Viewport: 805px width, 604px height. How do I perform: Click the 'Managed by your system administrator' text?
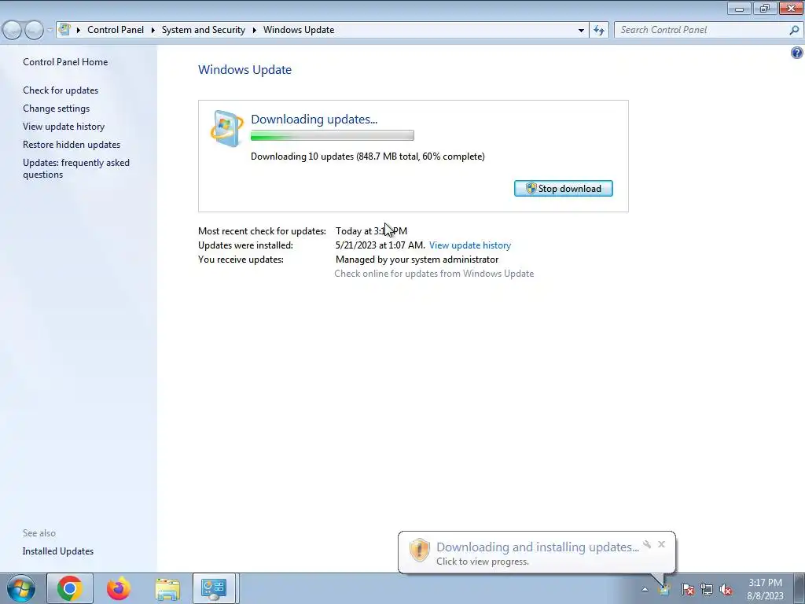(417, 260)
